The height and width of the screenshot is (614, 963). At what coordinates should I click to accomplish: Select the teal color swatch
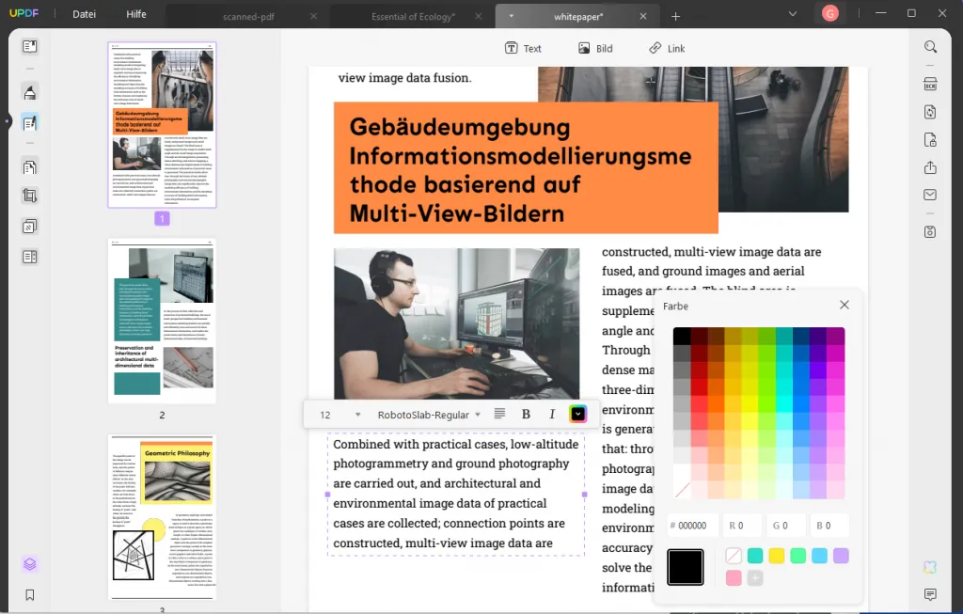pos(754,556)
